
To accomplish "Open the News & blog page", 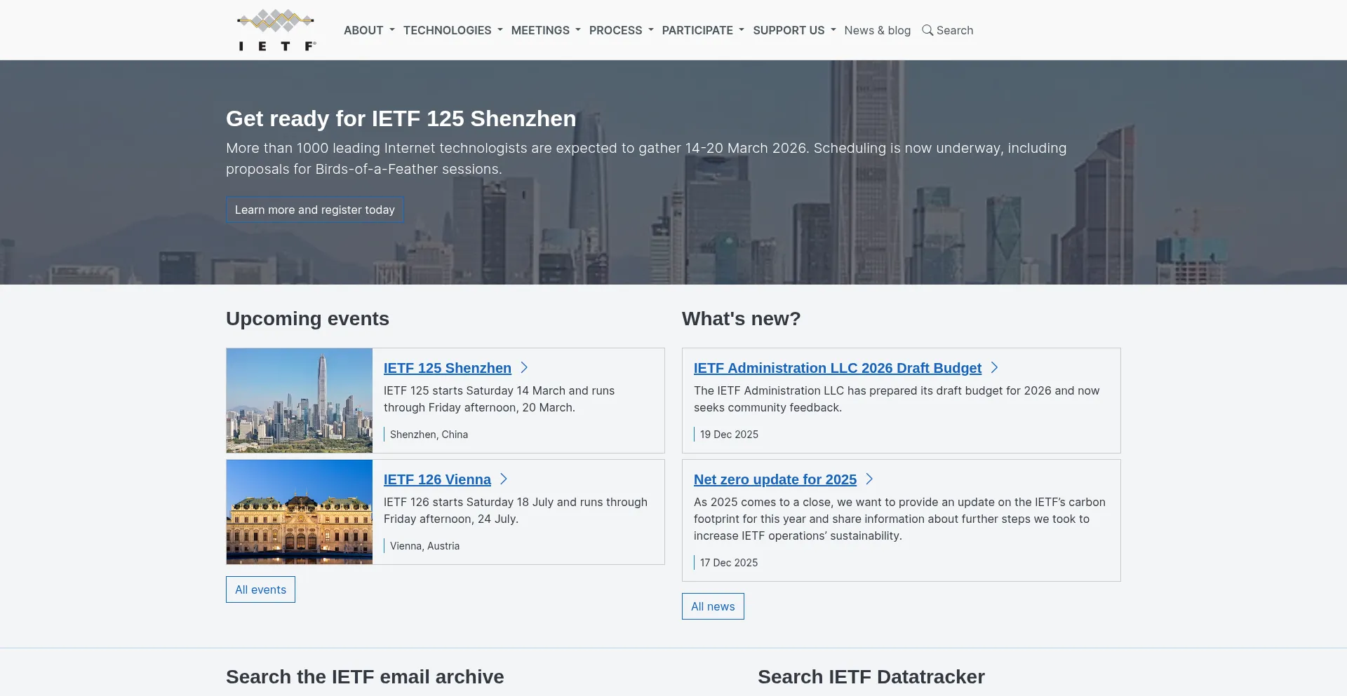I will (x=877, y=30).
